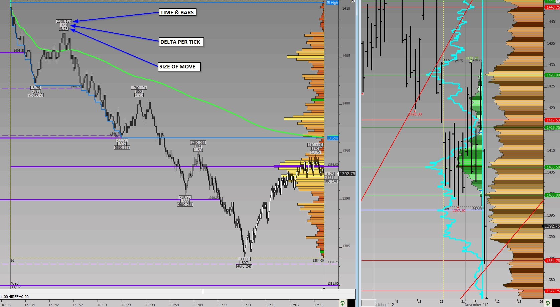Click the green 1428.00 price tag
The image size is (560, 307).
click(x=552, y=75)
